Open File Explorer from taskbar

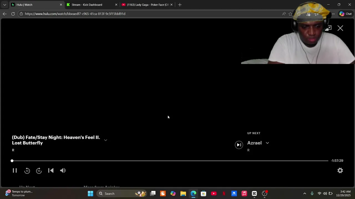click(183, 193)
